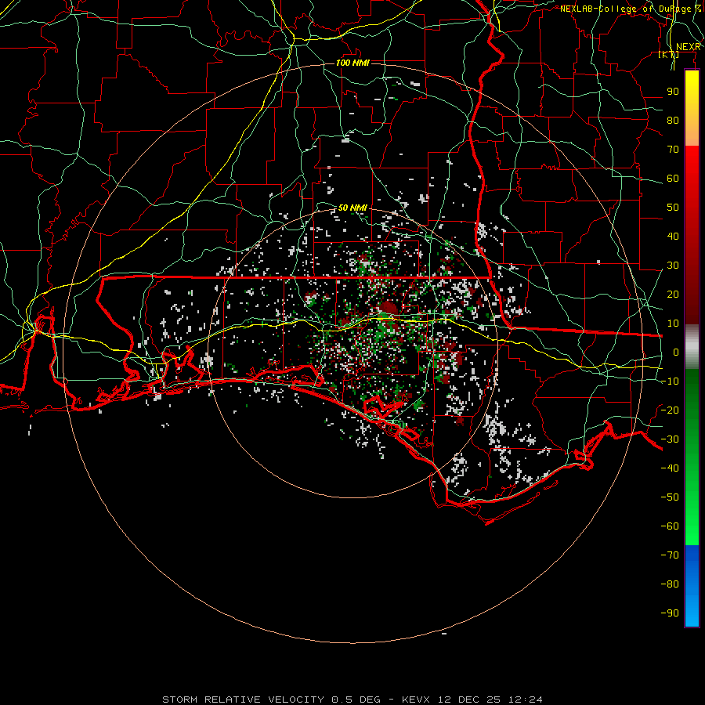This screenshot has height=705, width=705.
Task: Click the -50 value on the velocity scale
Action: pos(670,497)
